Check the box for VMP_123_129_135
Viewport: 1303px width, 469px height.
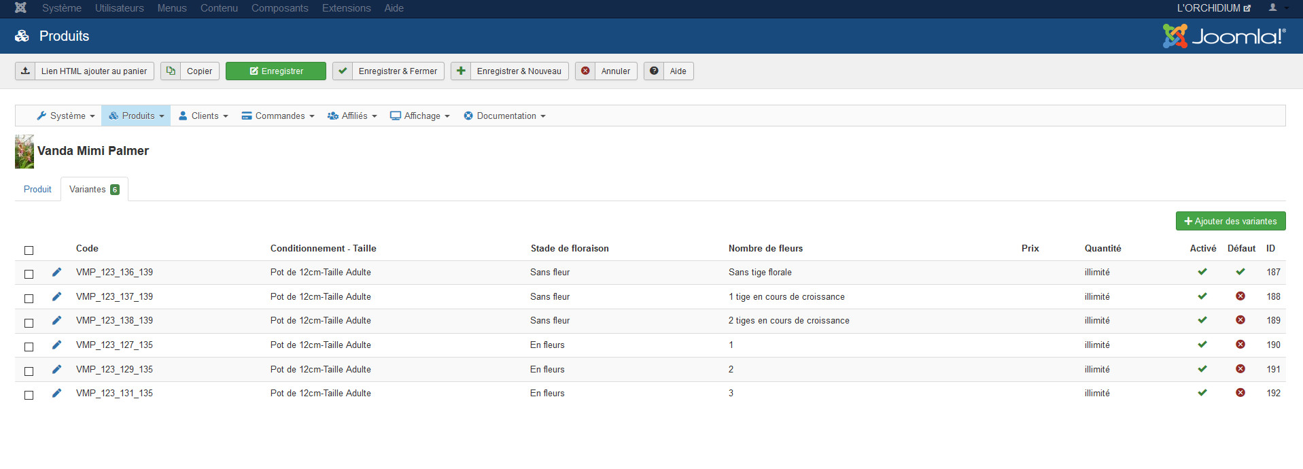pyautogui.click(x=29, y=371)
